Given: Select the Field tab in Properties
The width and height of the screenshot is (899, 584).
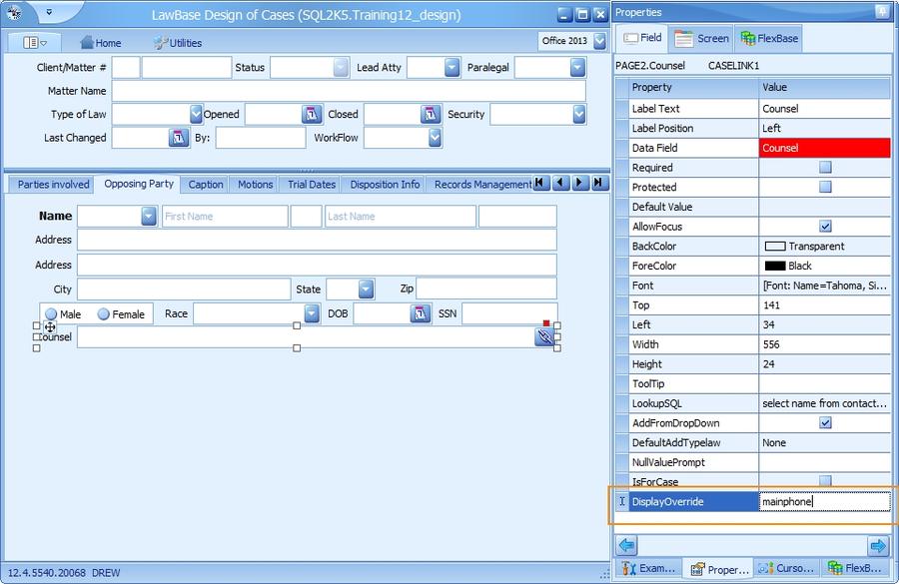Looking at the screenshot, I should click(x=642, y=38).
